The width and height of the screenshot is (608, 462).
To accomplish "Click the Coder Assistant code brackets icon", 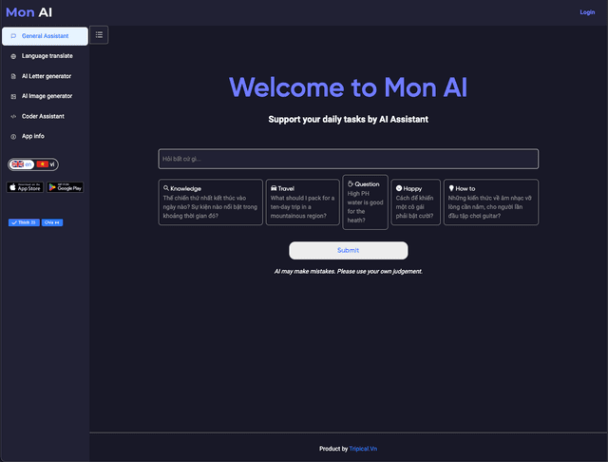I will tap(13, 116).
